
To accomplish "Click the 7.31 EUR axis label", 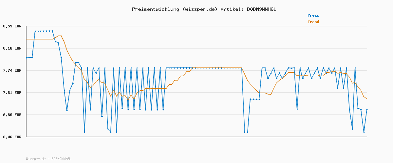I will click(12, 93).
